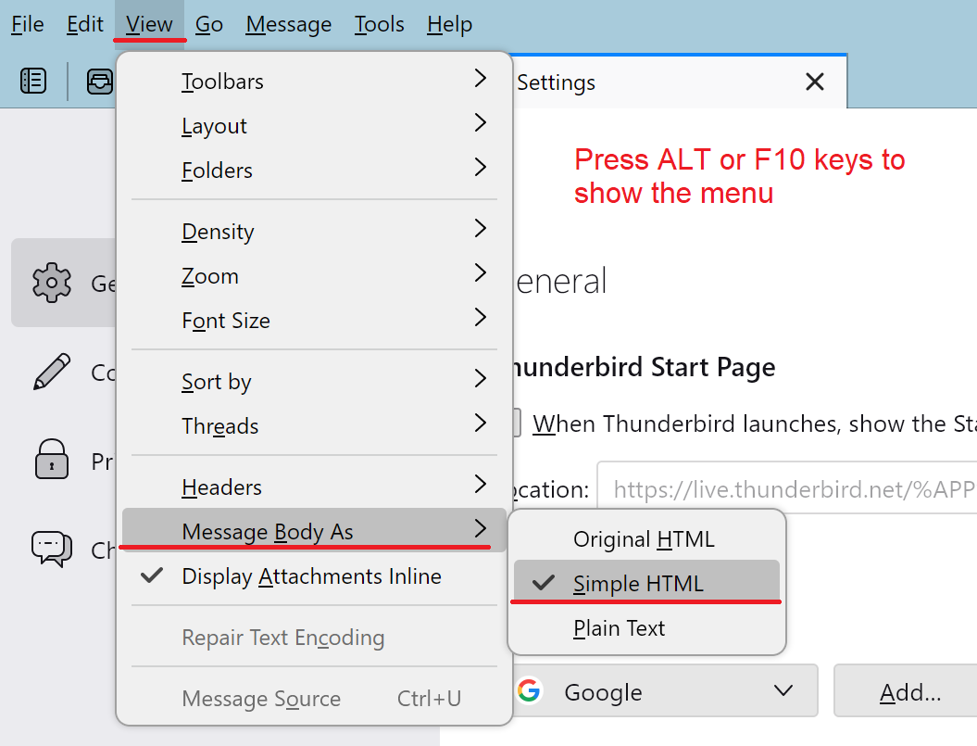Select Plain Text from the submenu
This screenshot has height=746, width=977.
(x=619, y=627)
